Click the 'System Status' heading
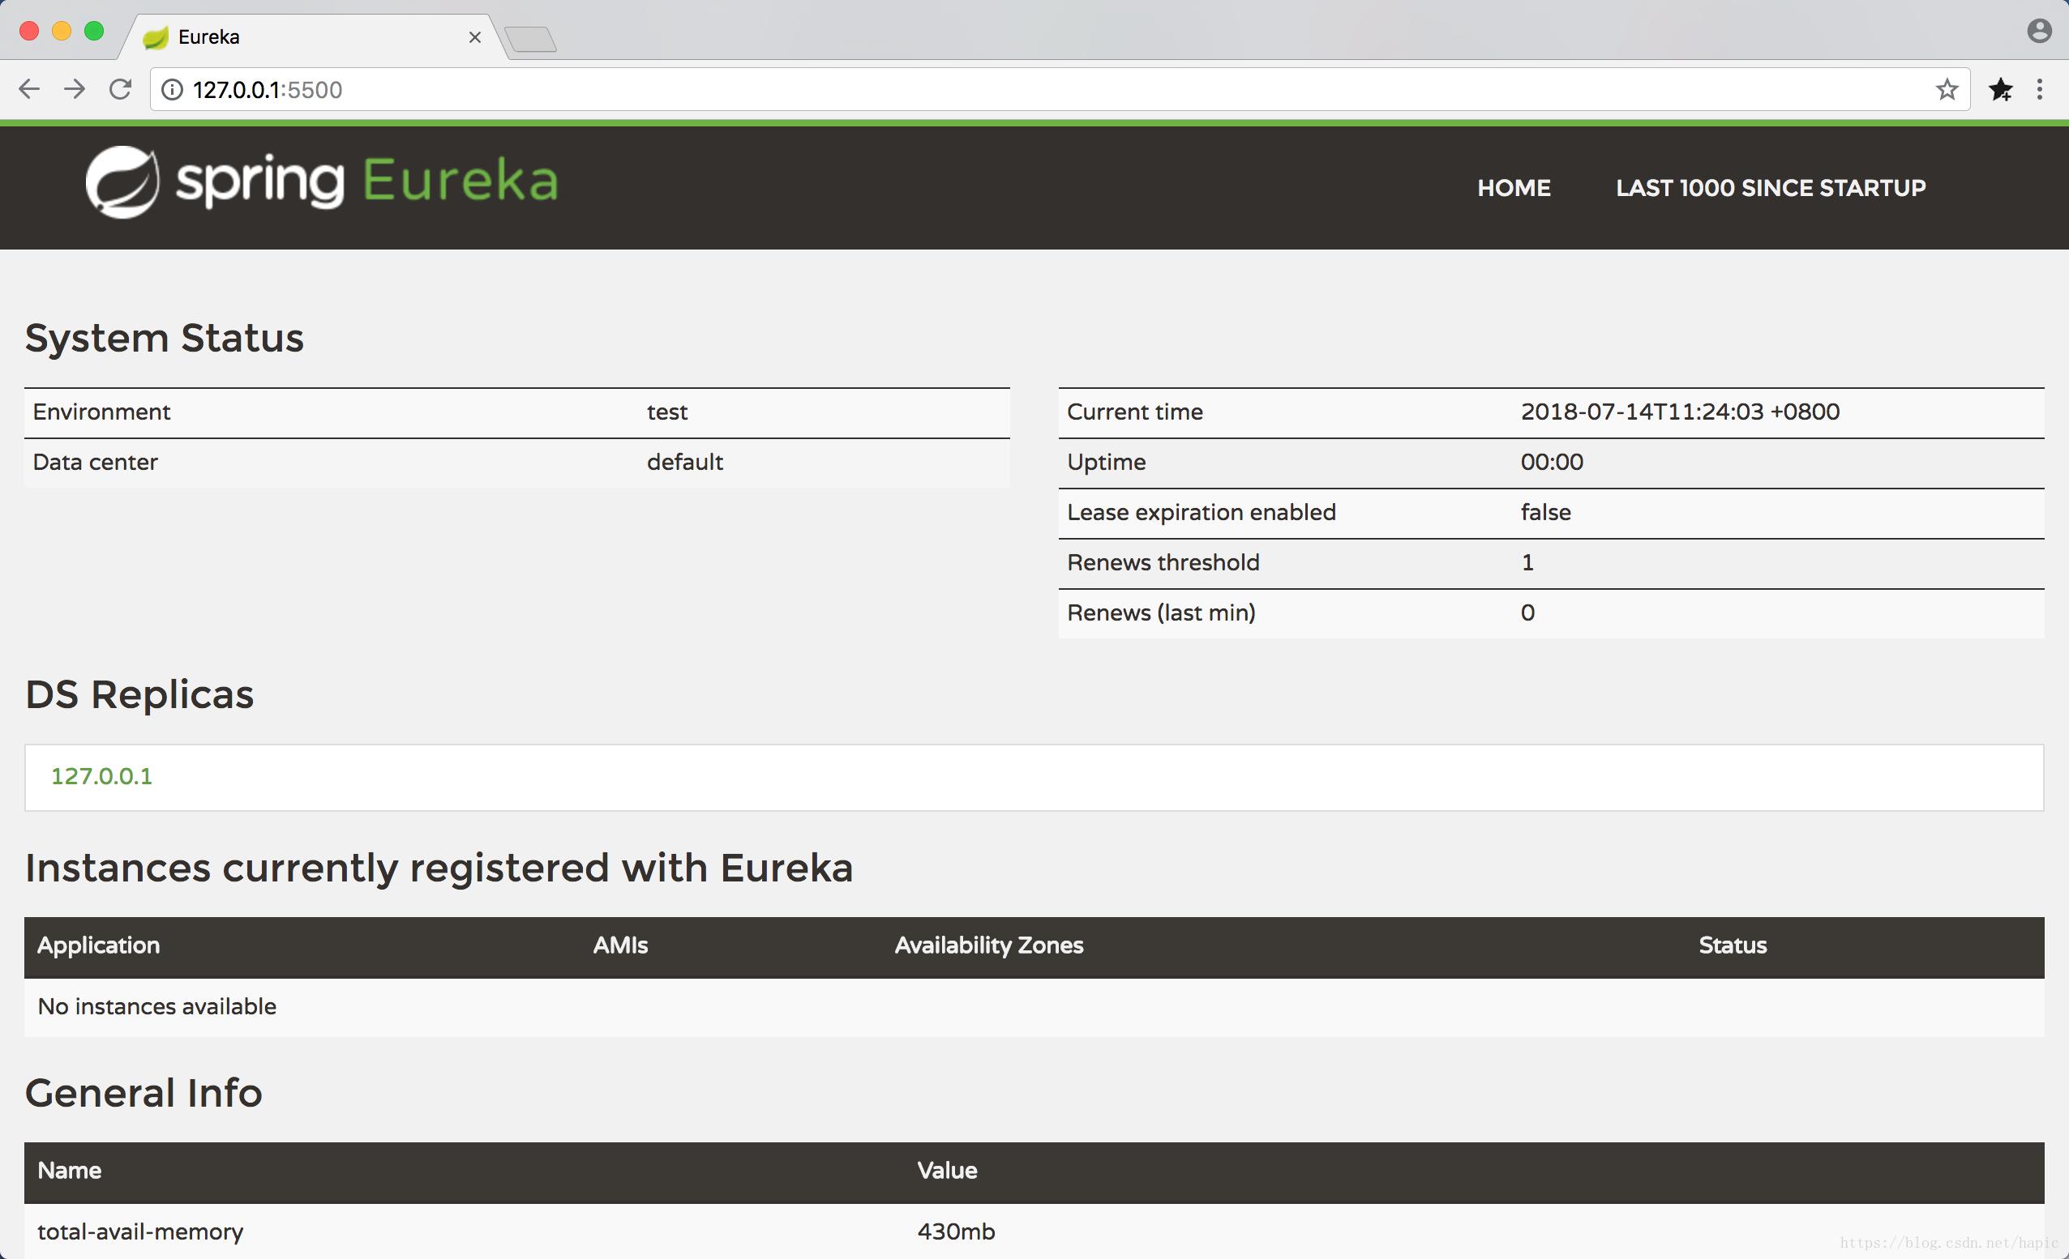Viewport: 2069px width, 1259px height. tap(165, 339)
